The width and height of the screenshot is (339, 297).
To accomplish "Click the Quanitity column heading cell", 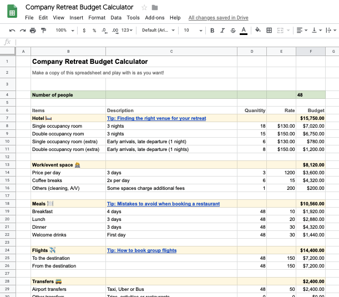I will click(252, 110).
